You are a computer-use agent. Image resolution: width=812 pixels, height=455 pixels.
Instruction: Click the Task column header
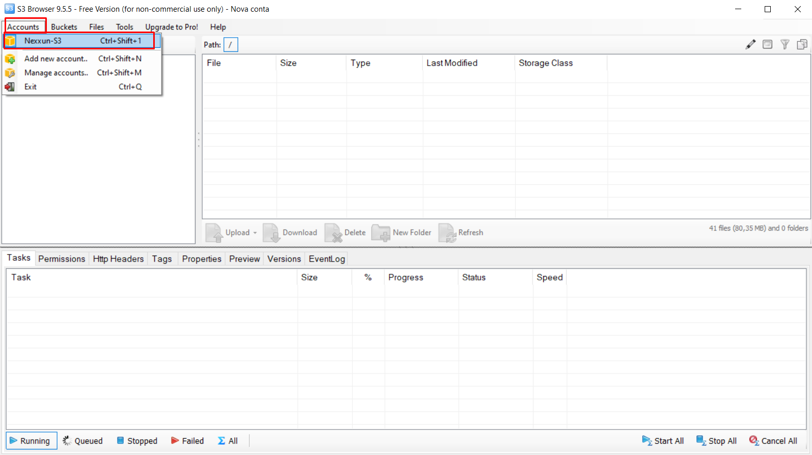pyautogui.click(x=152, y=277)
